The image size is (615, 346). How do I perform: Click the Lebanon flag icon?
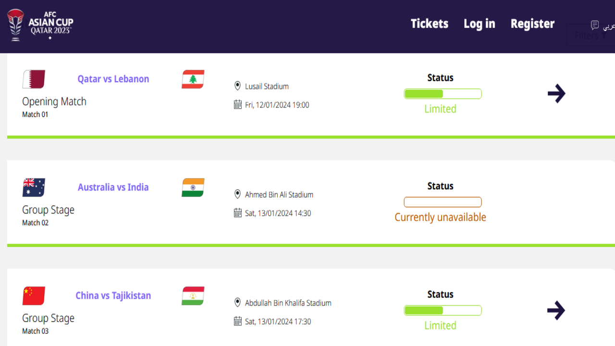[x=193, y=79]
